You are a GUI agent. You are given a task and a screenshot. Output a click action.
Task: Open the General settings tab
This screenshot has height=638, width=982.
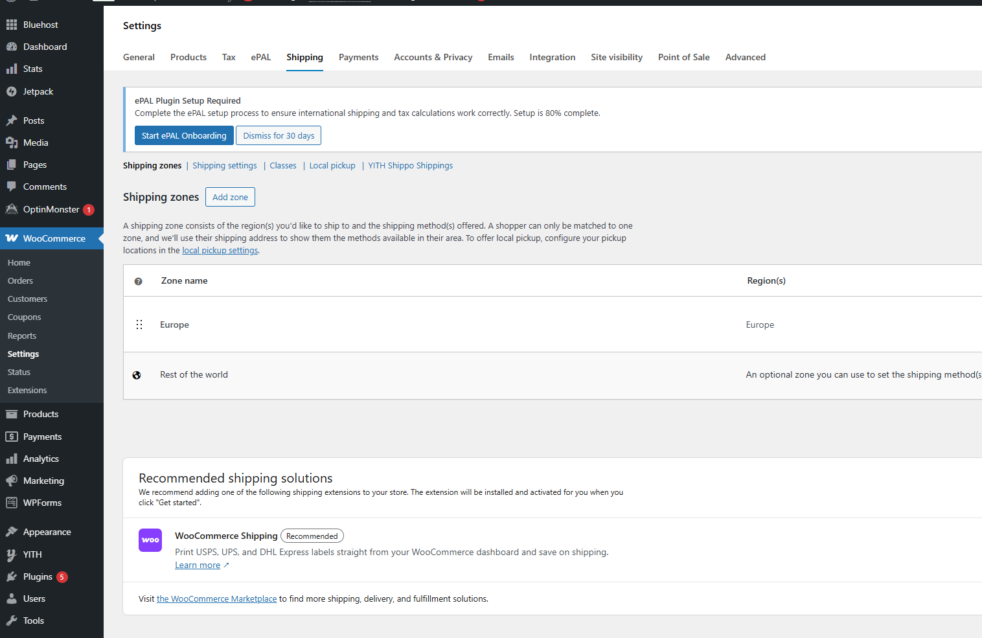pyautogui.click(x=139, y=57)
